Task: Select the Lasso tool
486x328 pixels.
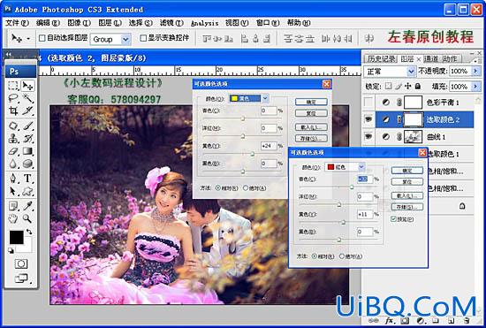Action: (x=13, y=98)
